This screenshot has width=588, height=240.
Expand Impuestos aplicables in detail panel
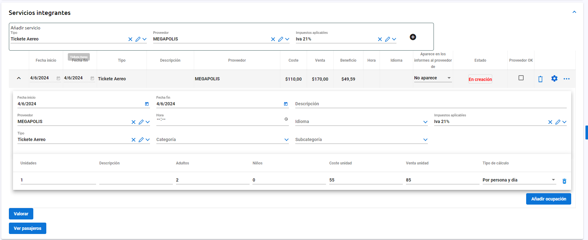[x=565, y=122]
